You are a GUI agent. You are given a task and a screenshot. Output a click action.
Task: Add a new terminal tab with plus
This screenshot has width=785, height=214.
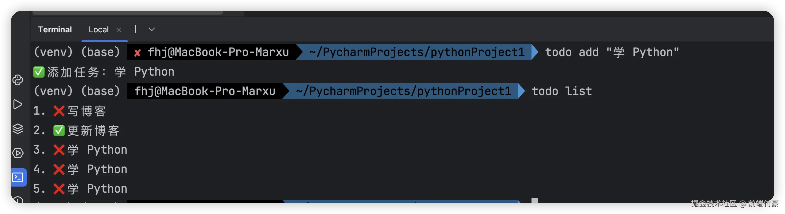[135, 29]
